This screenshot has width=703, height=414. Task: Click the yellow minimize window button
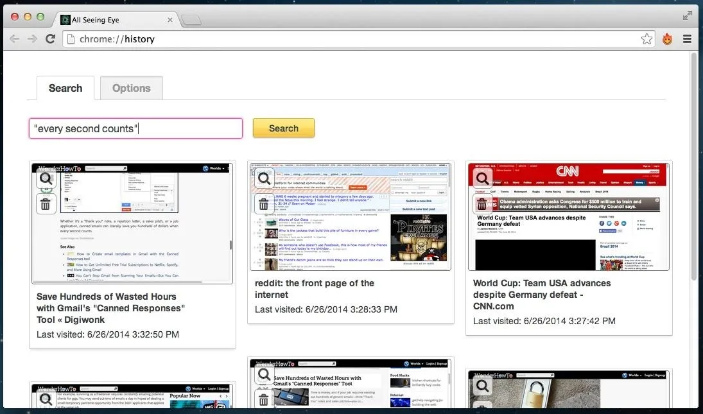pos(28,17)
